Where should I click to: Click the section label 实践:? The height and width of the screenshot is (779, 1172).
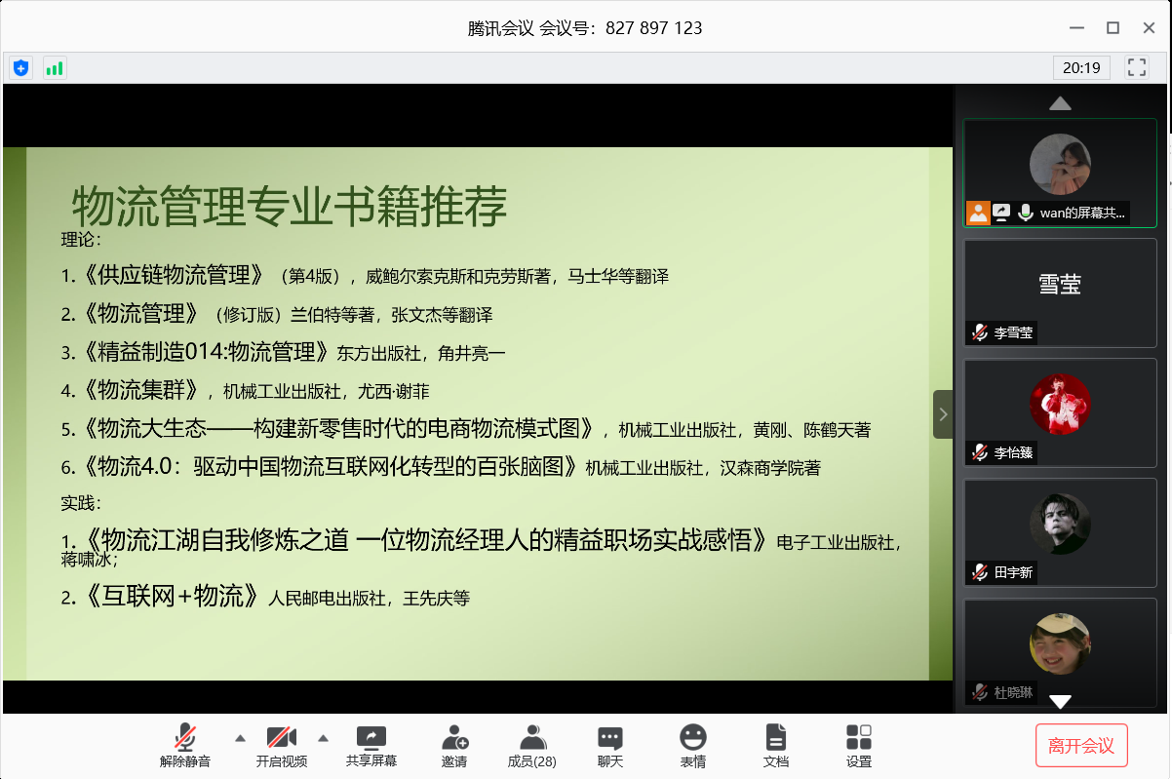click(81, 503)
